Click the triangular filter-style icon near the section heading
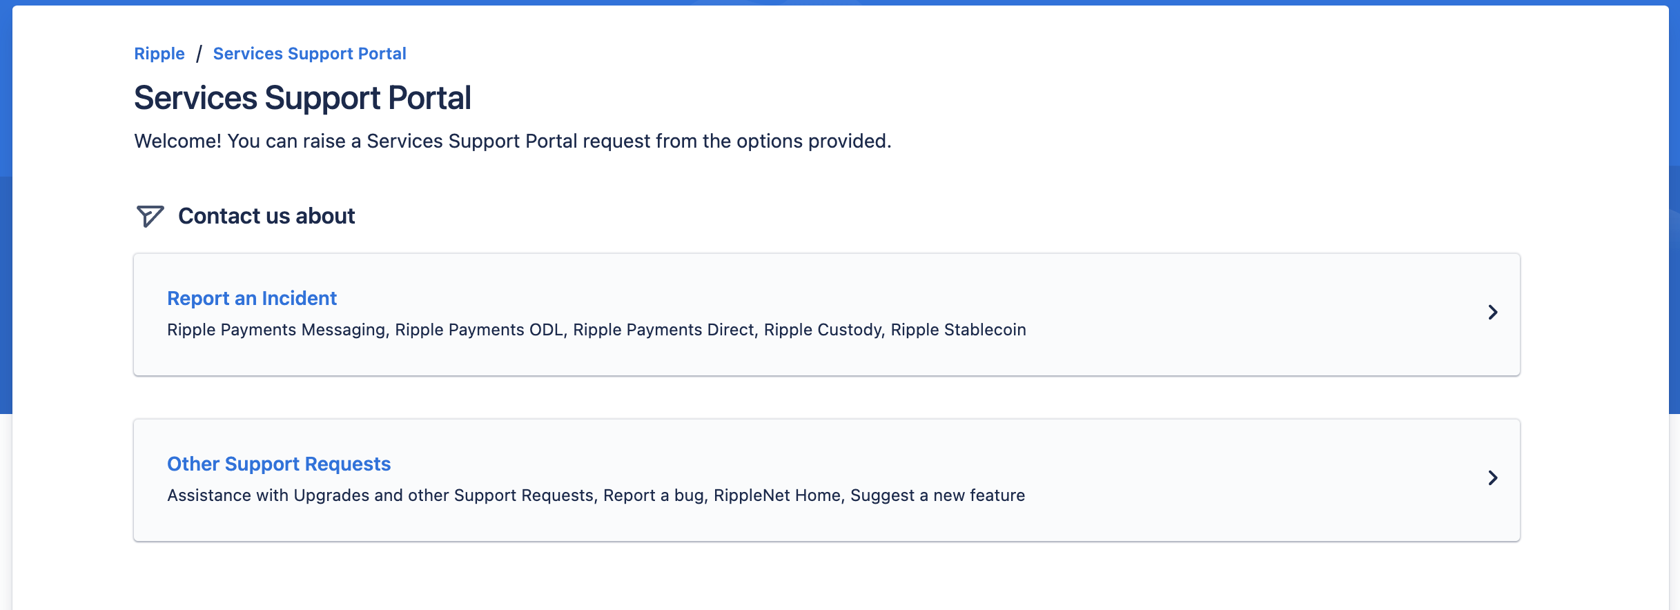This screenshot has width=1680, height=610. pos(149,216)
